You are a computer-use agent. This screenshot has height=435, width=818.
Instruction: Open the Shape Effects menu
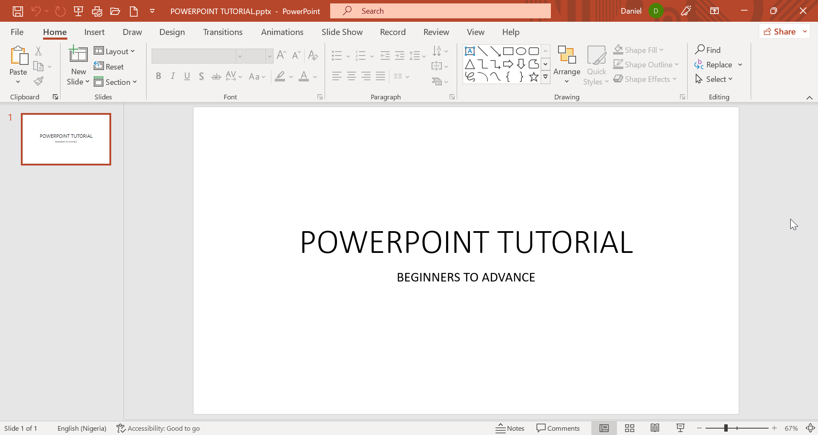(645, 79)
